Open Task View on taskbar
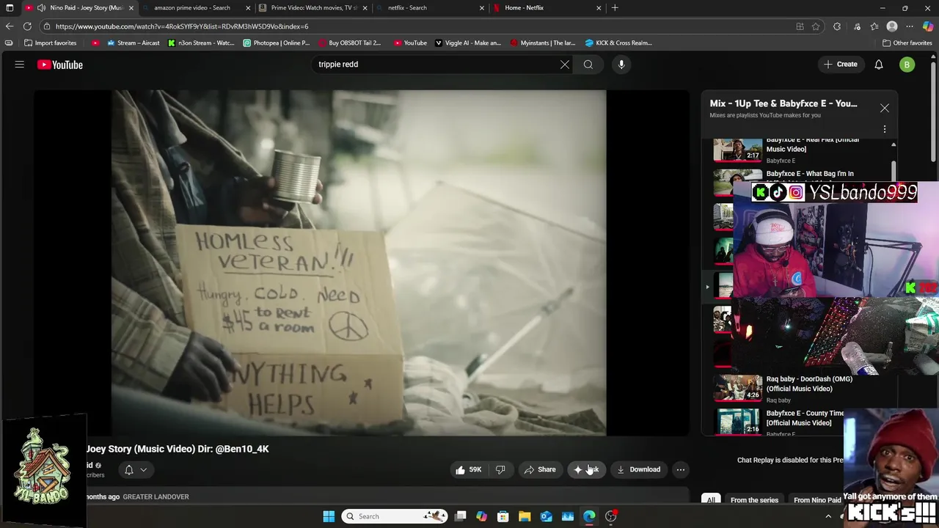 pyautogui.click(x=460, y=516)
